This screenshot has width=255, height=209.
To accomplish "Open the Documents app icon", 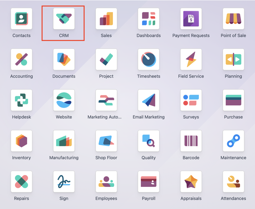I will (x=64, y=59).
